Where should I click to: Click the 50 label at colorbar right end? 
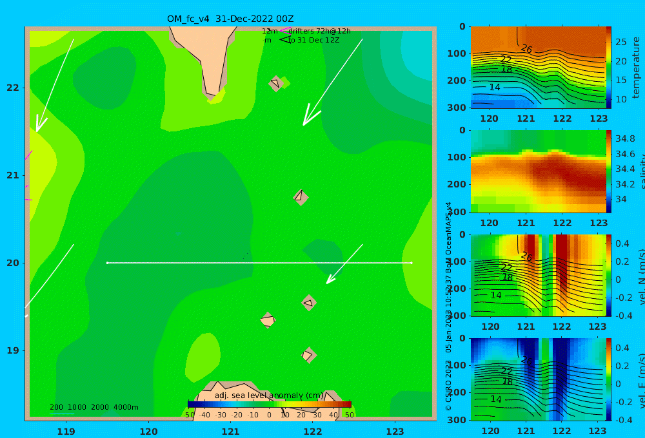click(349, 415)
